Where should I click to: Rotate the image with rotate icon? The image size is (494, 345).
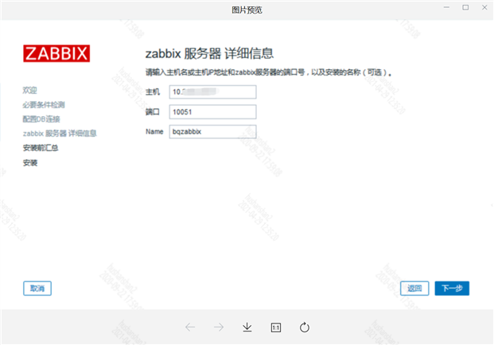(305, 328)
